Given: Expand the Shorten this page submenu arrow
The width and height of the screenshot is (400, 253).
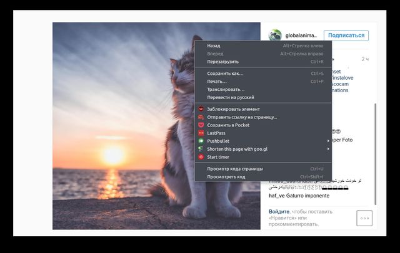Looking at the screenshot, I should (327, 149).
